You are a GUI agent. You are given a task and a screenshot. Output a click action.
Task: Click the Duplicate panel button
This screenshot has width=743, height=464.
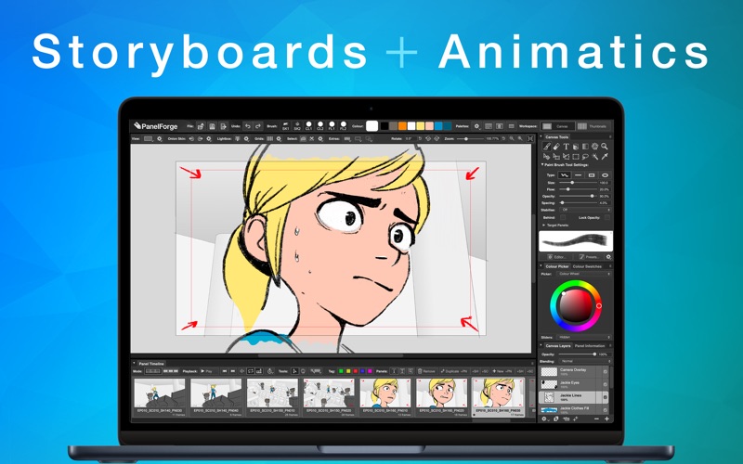pyautogui.click(x=454, y=371)
